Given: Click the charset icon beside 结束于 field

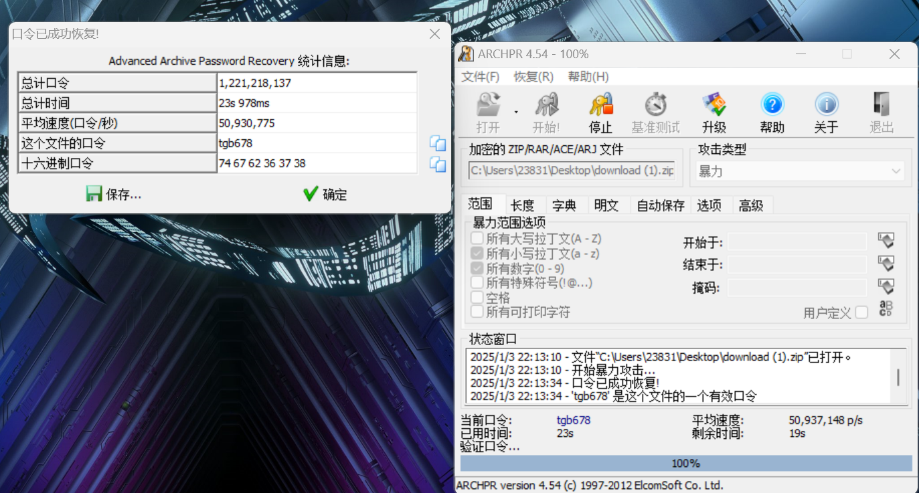Looking at the screenshot, I should click(x=886, y=264).
